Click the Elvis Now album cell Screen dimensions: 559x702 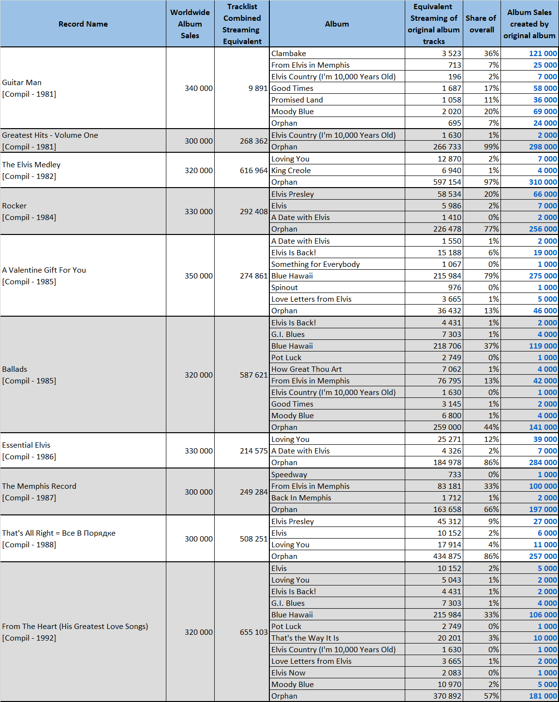[x=337, y=673]
